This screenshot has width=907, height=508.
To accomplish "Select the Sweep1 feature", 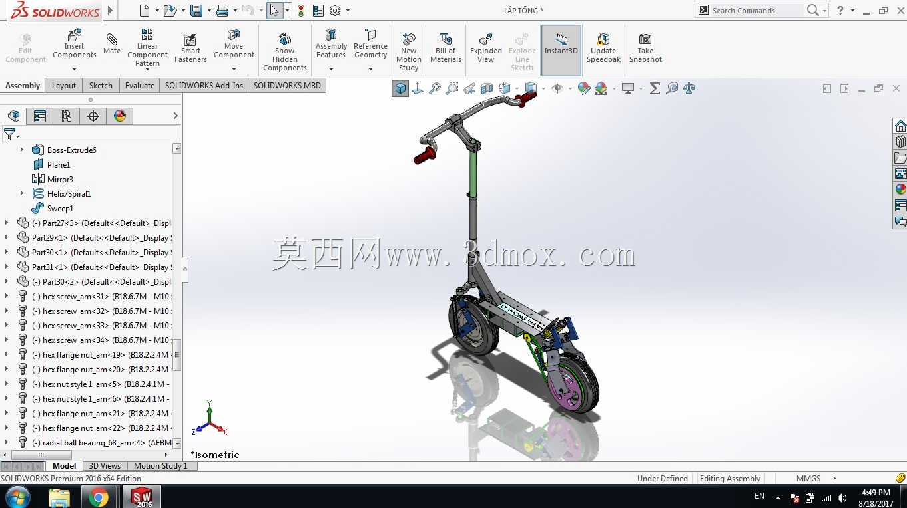I will pyautogui.click(x=60, y=209).
